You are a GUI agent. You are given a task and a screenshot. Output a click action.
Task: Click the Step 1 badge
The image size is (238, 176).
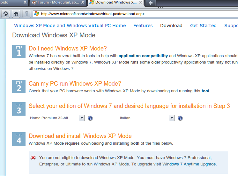(19, 51)
